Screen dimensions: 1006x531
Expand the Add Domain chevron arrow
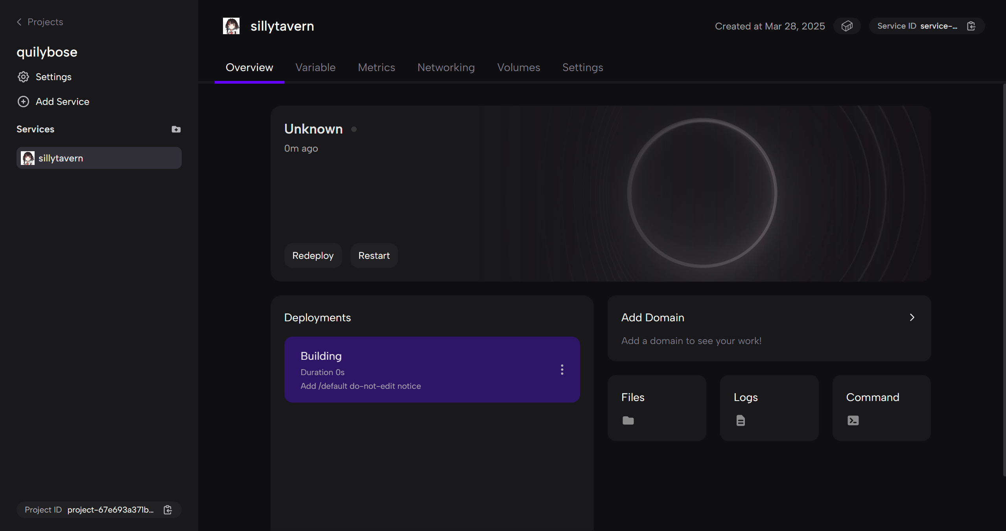coord(912,317)
